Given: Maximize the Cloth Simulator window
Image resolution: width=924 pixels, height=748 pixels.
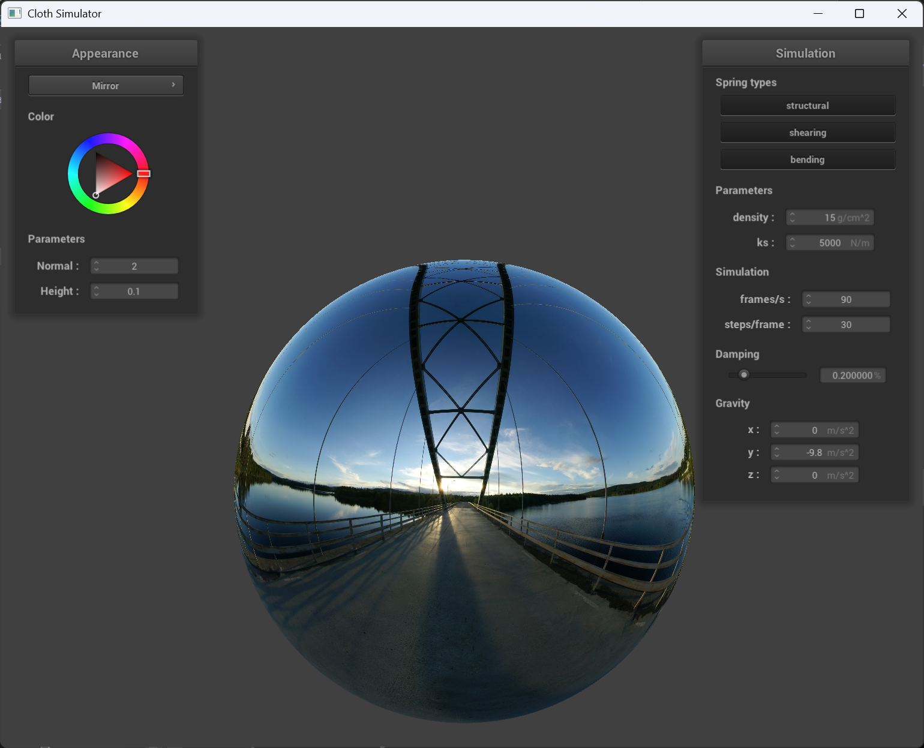Looking at the screenshot, I should coord(859,13).
